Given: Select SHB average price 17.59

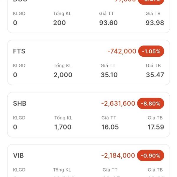Looking at the screenshot, I should (x=155, y=127).
